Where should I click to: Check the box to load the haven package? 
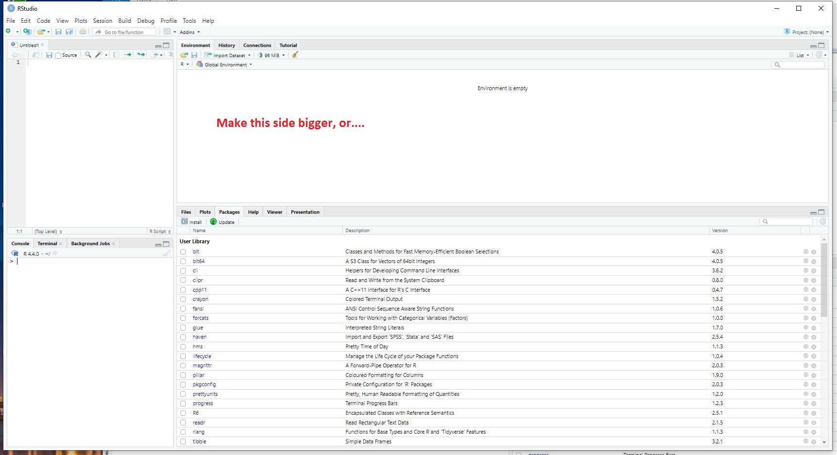(183, 337)
